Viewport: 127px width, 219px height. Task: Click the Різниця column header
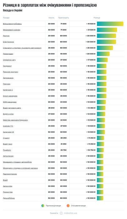click(x=97, y=18)
